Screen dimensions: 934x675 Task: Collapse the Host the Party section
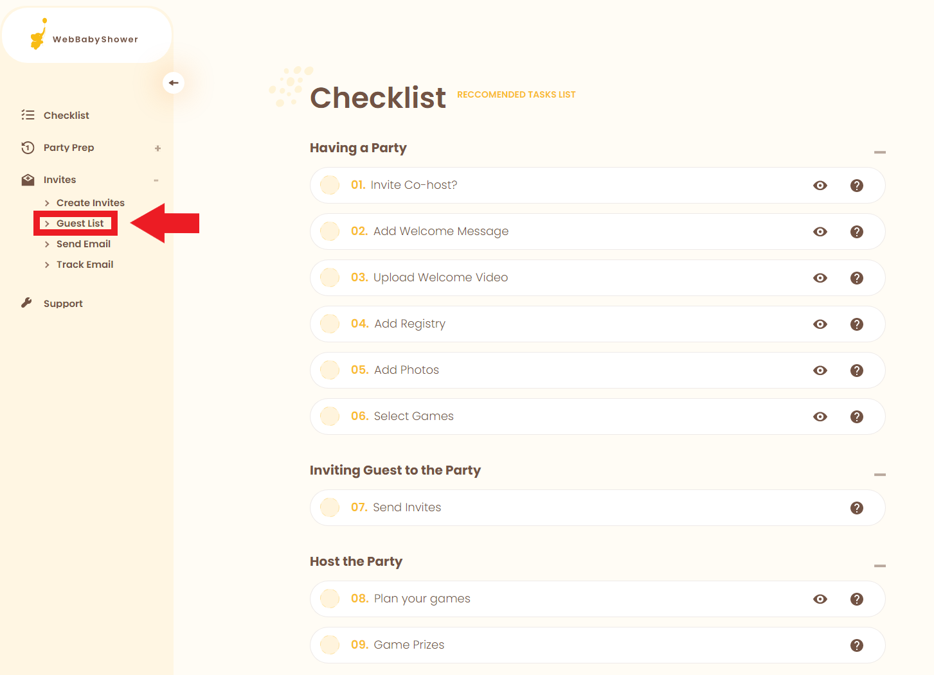click(x=879, y=566)
